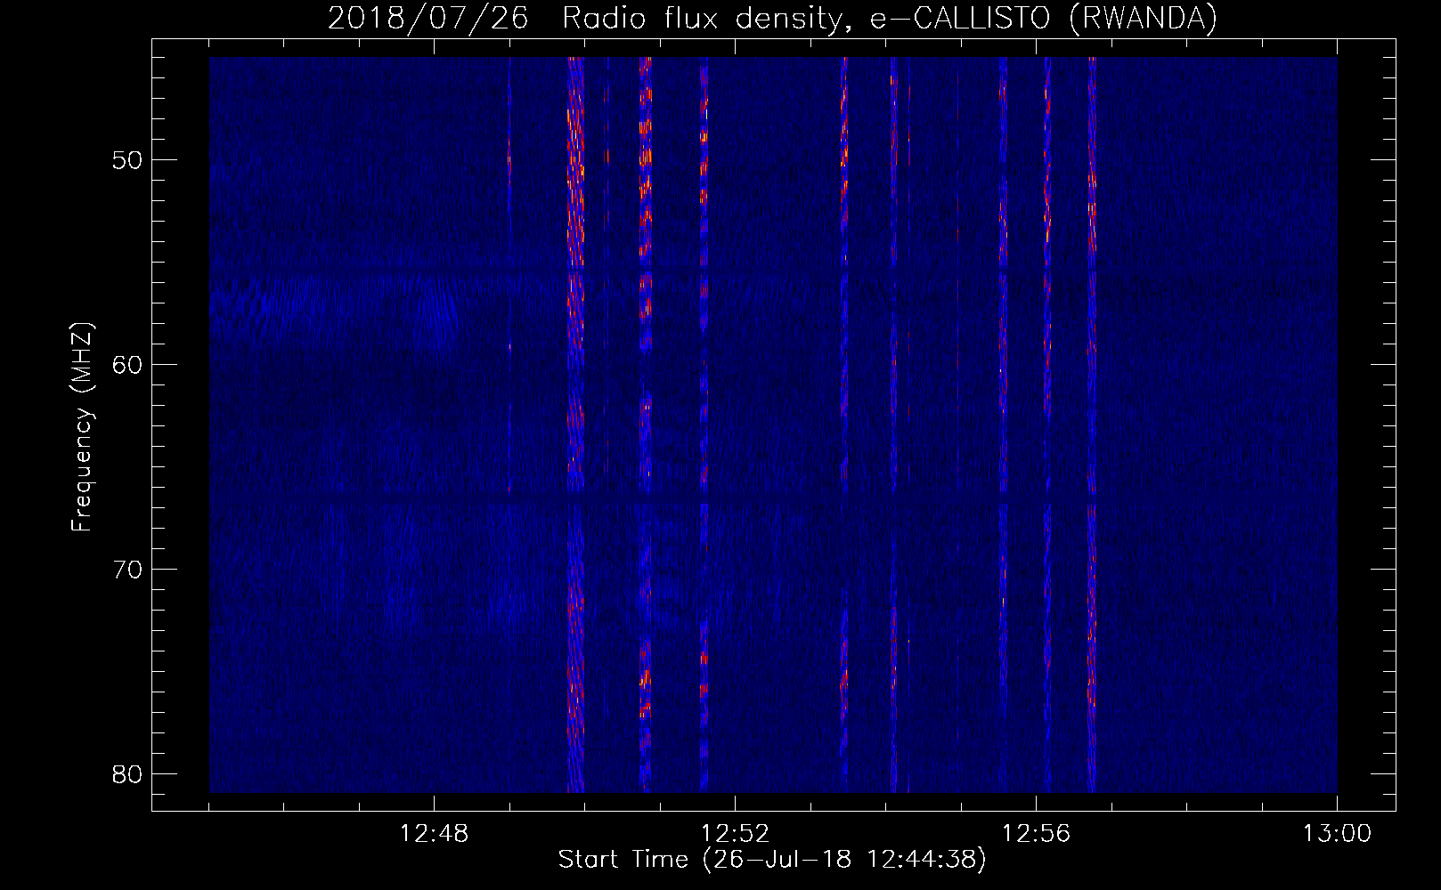
Task: Click the 70 MHz frequency tick label
Action: [x=128, y=569]
